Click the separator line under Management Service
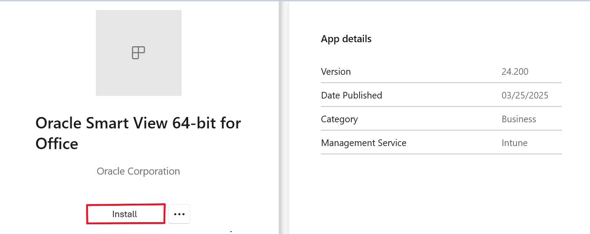590x234 pixels. tap(441, 154)
